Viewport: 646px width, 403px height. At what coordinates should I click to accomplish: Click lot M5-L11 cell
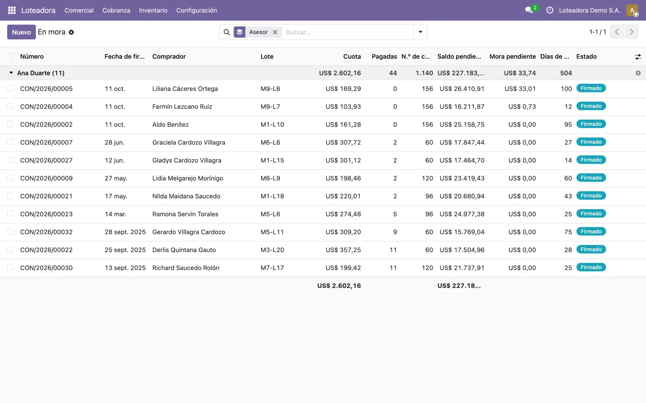coord(272,232)
